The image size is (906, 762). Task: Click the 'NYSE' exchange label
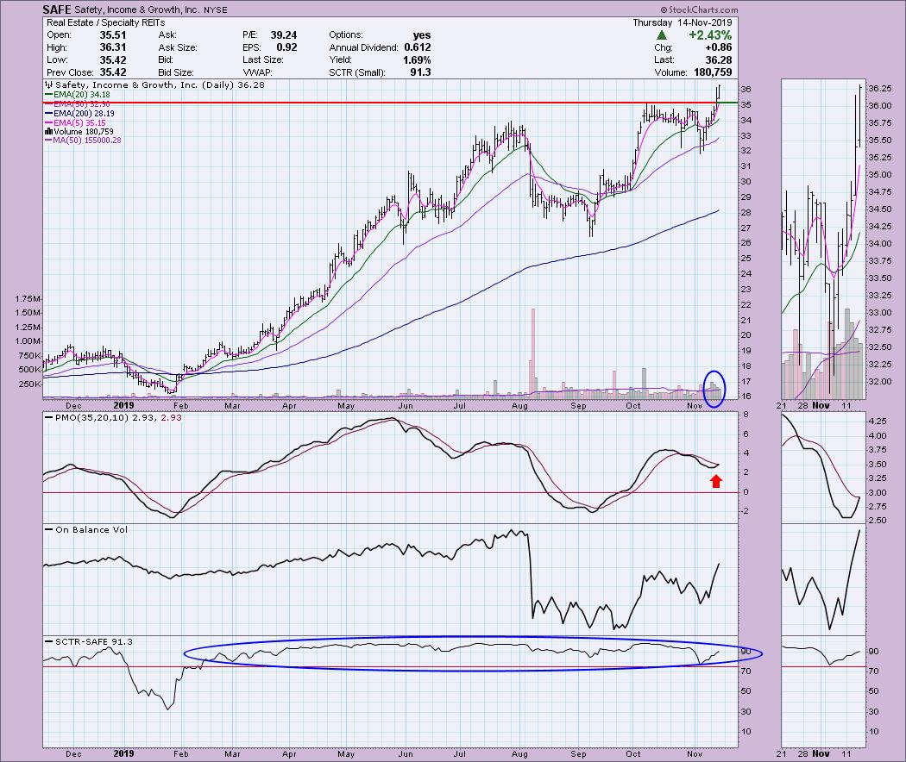[216, 10]
